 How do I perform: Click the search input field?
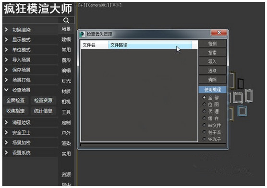pyautogui.click(x=31, y=20)
